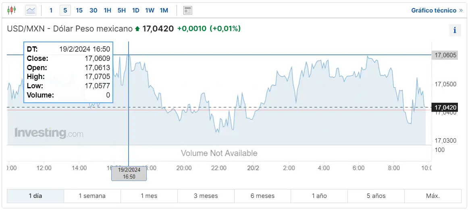Select the 1 minute interval

(51, 10)
